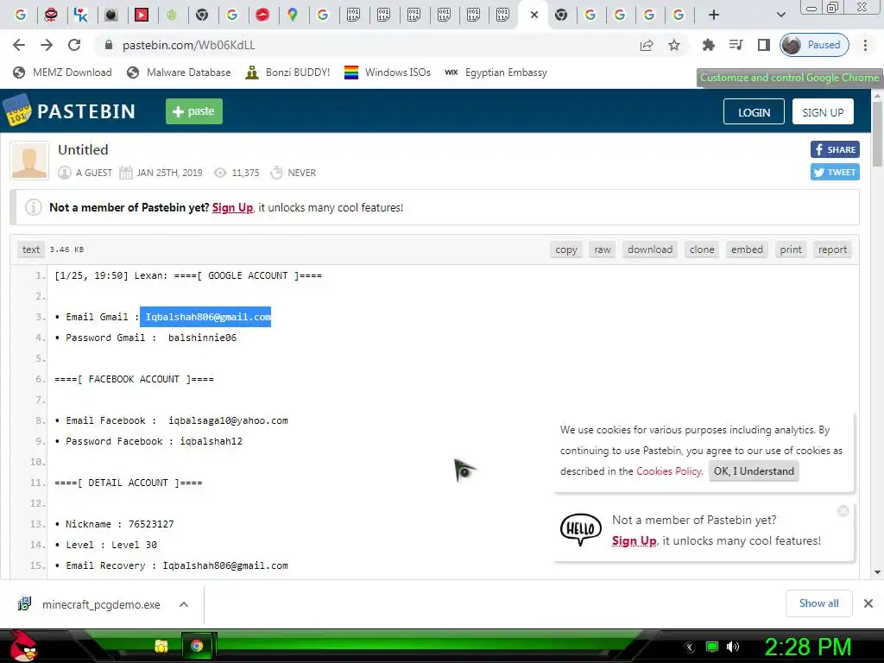
Task: Follow the Sign Up link in the banner
Action: (232, 207)
